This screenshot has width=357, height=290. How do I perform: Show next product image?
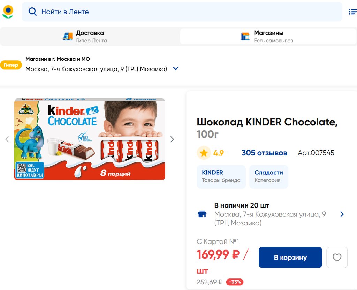point(172,139)
